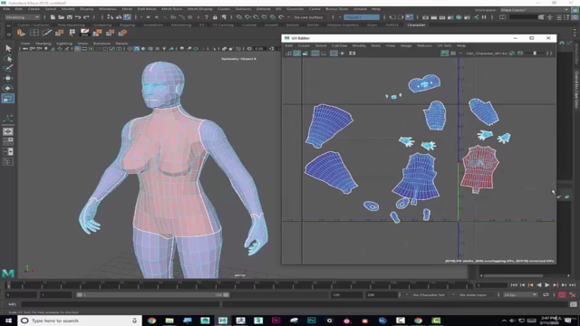Click the Play backwards button
The width and height of the screenshot is (580, 326).
point(539,285)
